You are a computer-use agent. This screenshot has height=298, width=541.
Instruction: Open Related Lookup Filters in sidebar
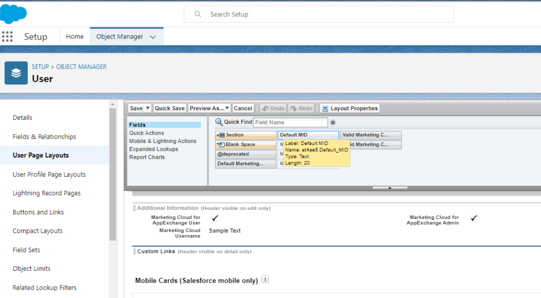[44, 287]
